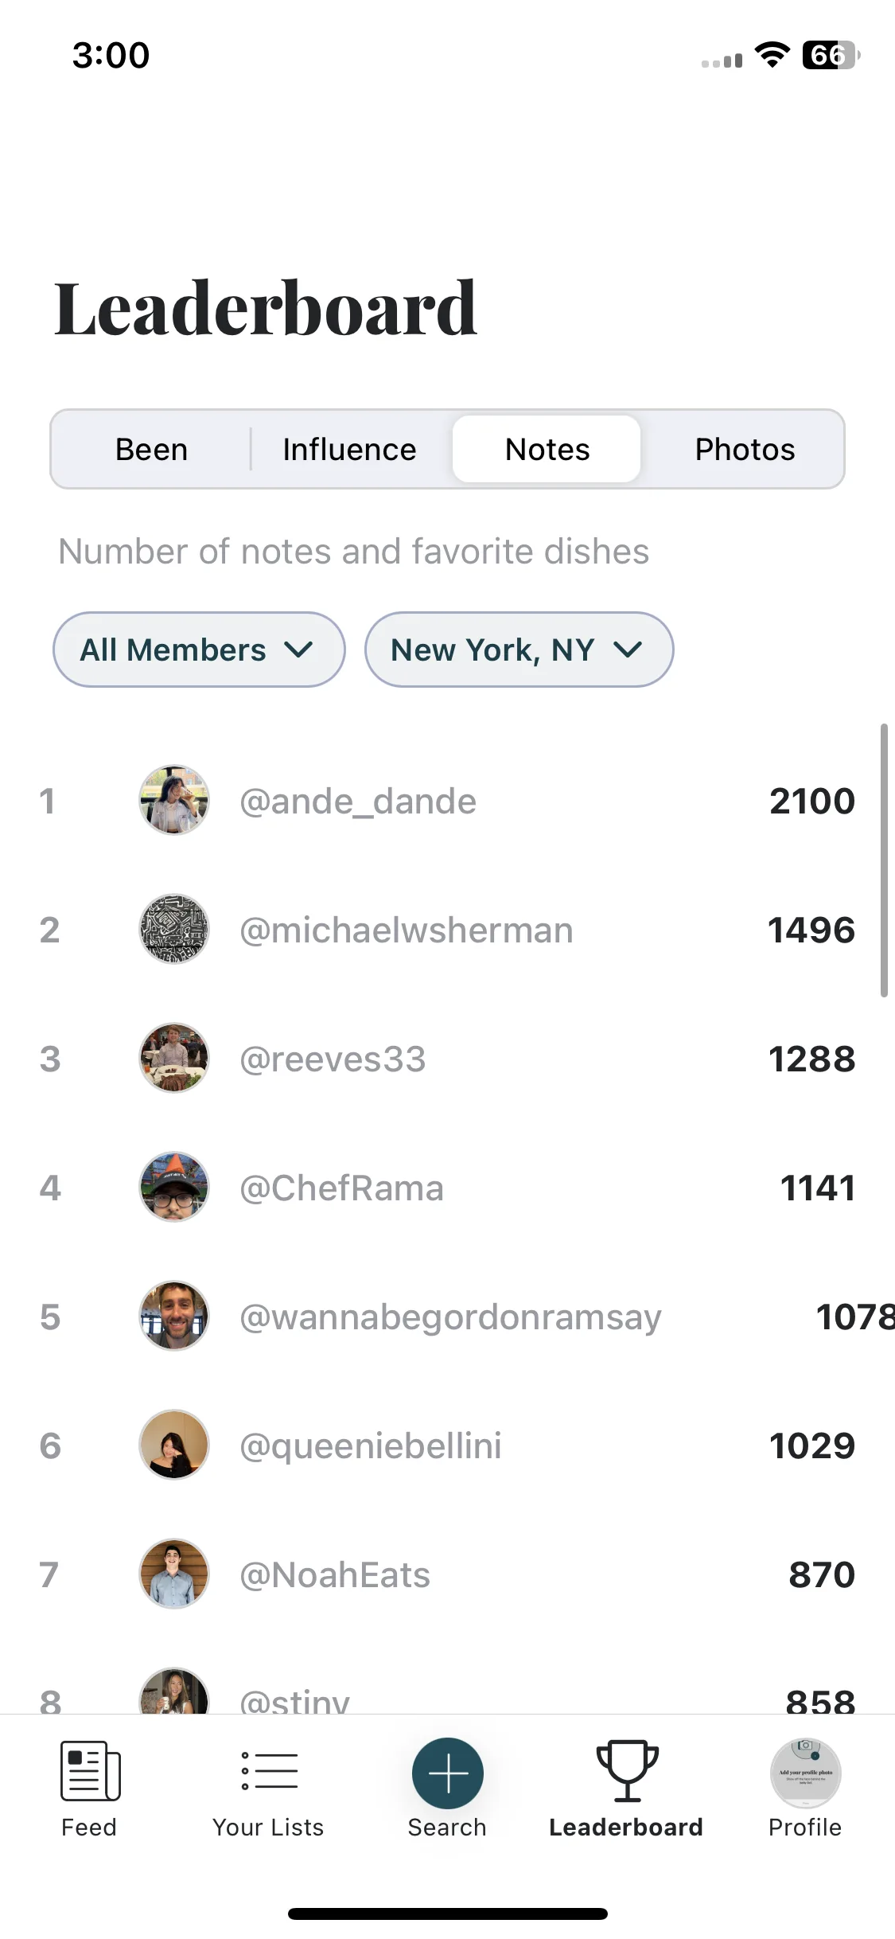Switch to the Influence segment
The image size is (895, 1939).
point(349,449)
